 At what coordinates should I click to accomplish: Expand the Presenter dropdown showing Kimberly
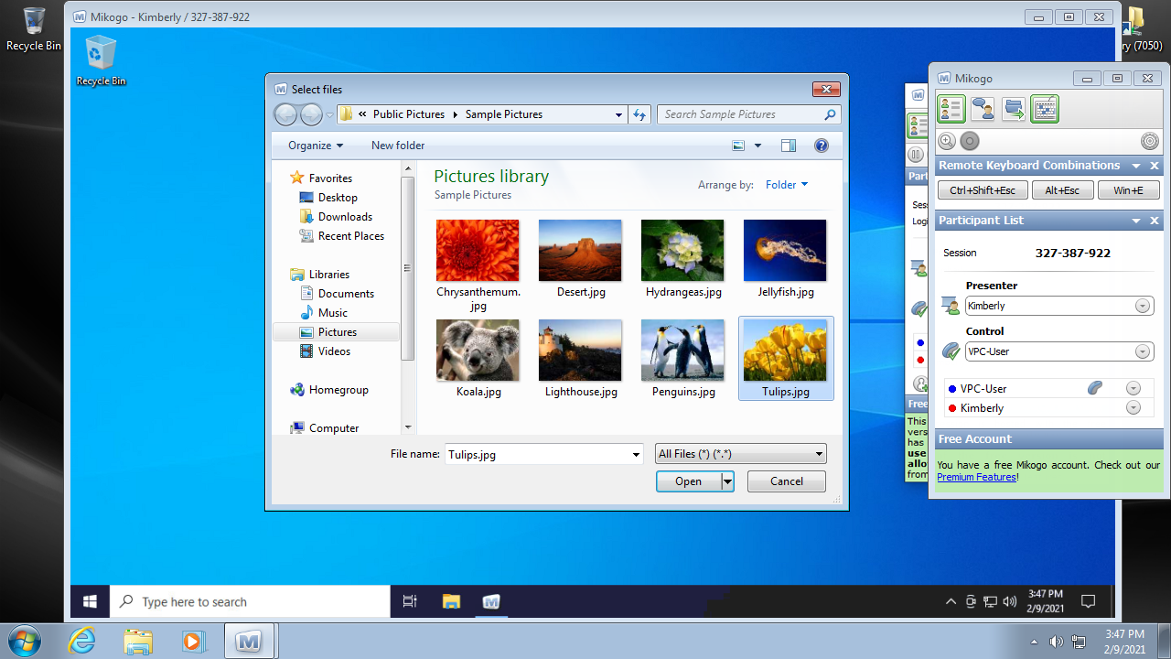coord(1143,306)
